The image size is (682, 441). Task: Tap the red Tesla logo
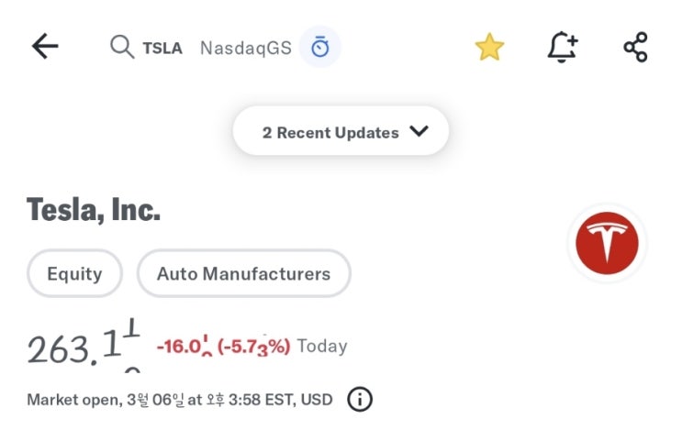click(607, 243)
